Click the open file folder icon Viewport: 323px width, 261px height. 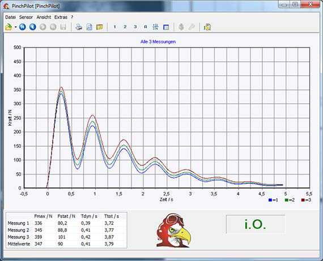click(8, 27)
